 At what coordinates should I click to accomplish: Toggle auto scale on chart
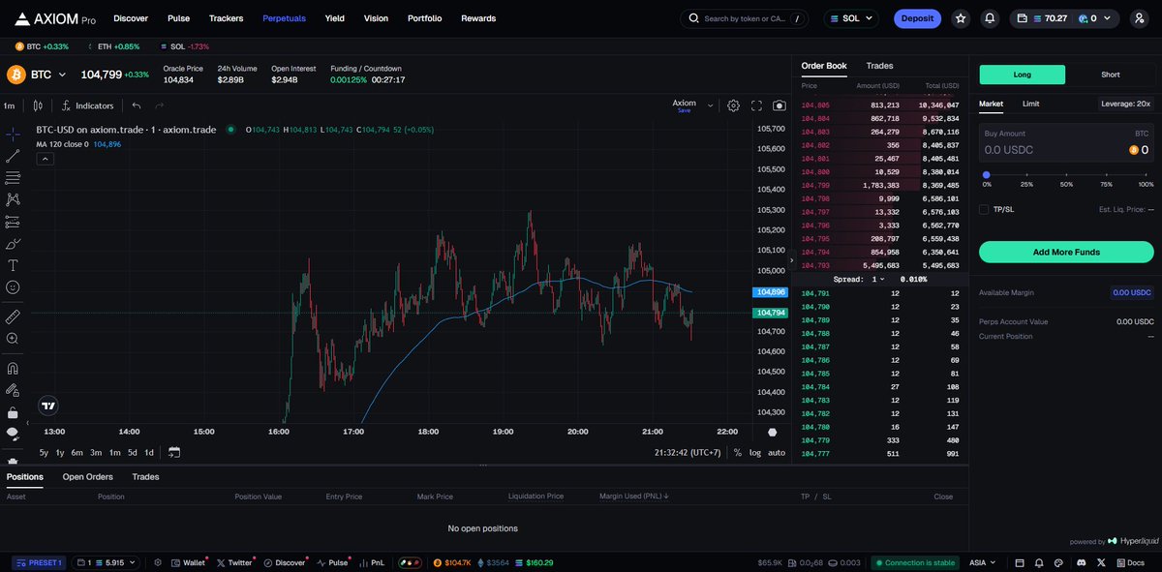point(777,452)
